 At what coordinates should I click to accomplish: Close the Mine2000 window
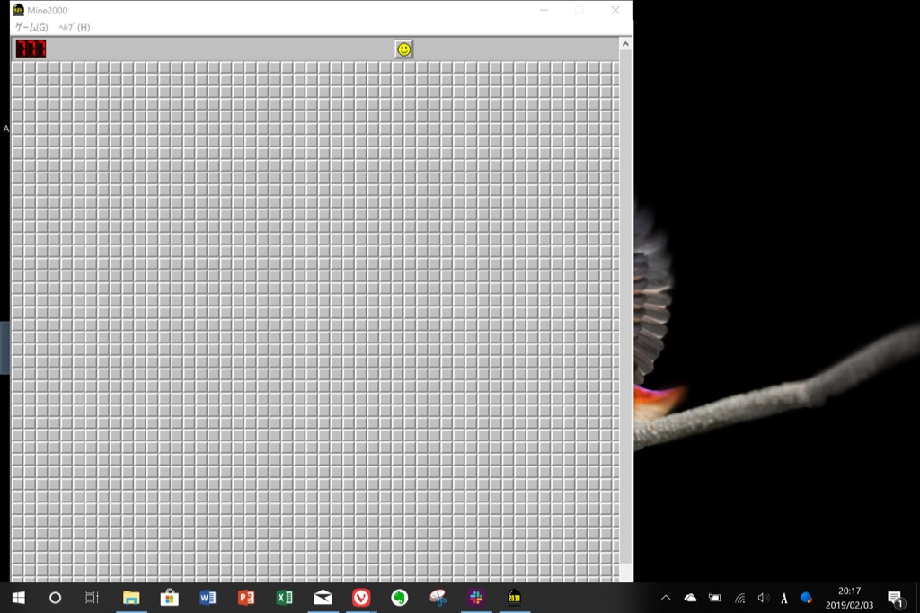[x=615, y=10]
